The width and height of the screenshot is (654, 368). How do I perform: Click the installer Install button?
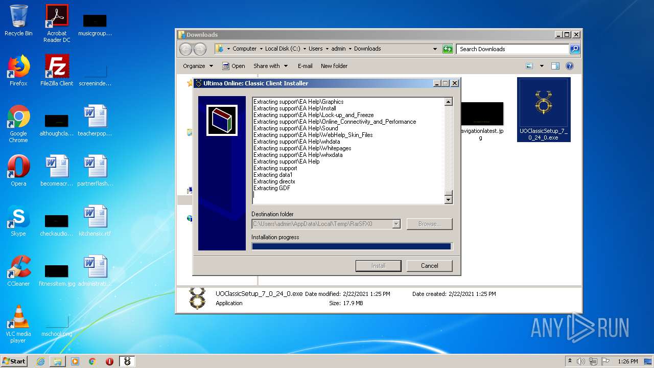[x=378, y=266]
